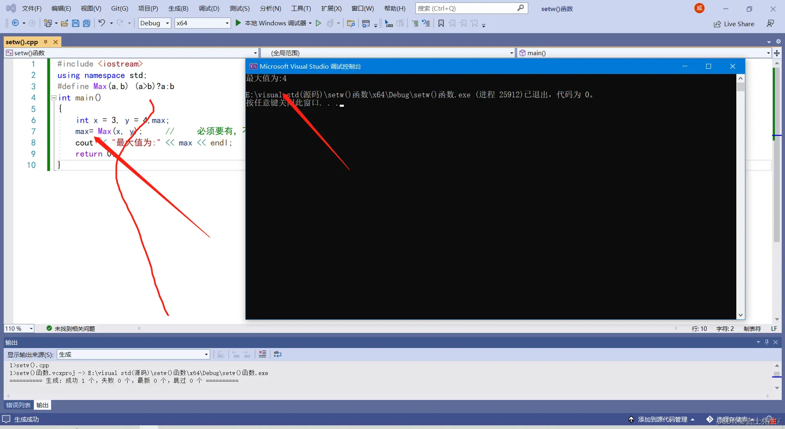
Task: Clear all output with the red X list icon
Action: pos(262,354)
